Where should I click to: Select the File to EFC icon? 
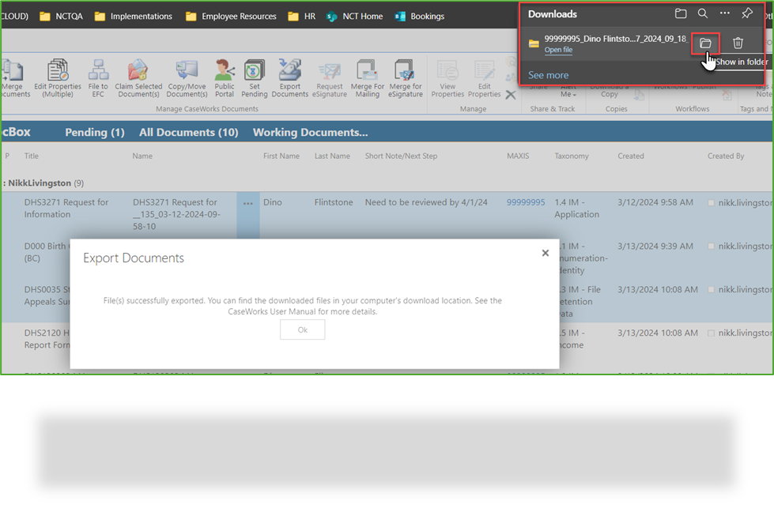pyautogui.click(x=98, y=77)
